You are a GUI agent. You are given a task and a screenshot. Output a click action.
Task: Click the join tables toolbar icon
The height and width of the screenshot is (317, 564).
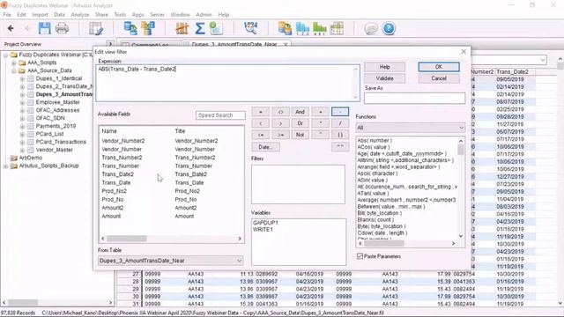148,28
